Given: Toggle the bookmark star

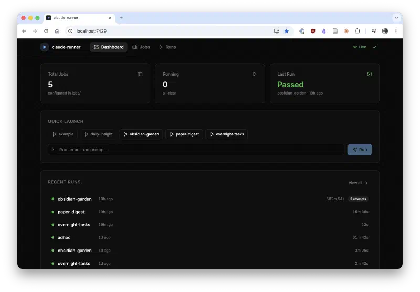Looking at the screenshot, I should (287, 31).
